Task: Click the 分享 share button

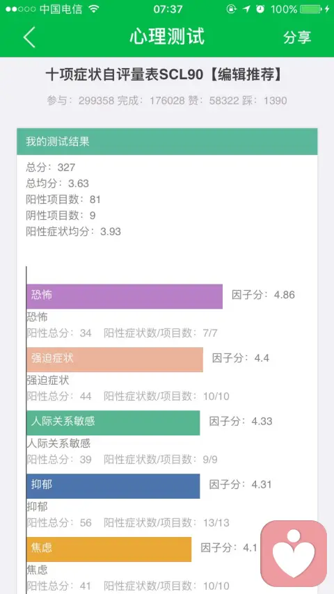Action: pyautogui.click(x=297, y=37)
